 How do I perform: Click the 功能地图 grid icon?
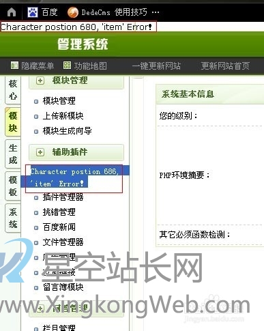(x=67, y=66)
